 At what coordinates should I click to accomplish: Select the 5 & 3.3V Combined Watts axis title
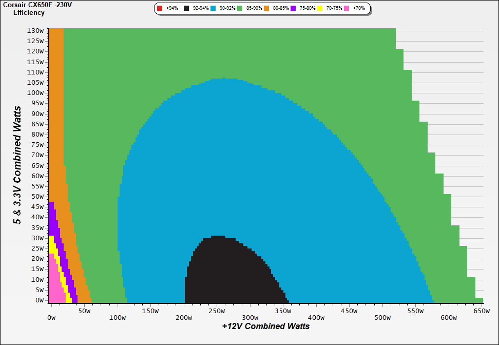pos(18,165)
